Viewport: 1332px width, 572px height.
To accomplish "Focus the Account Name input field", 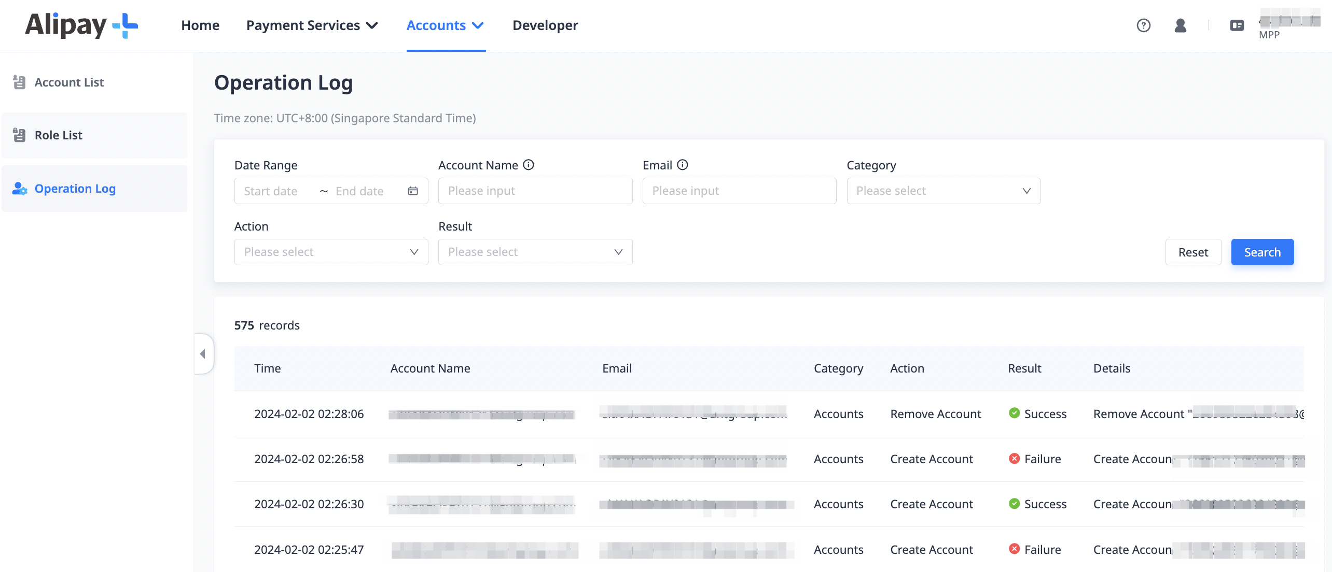I will point(535,191).
